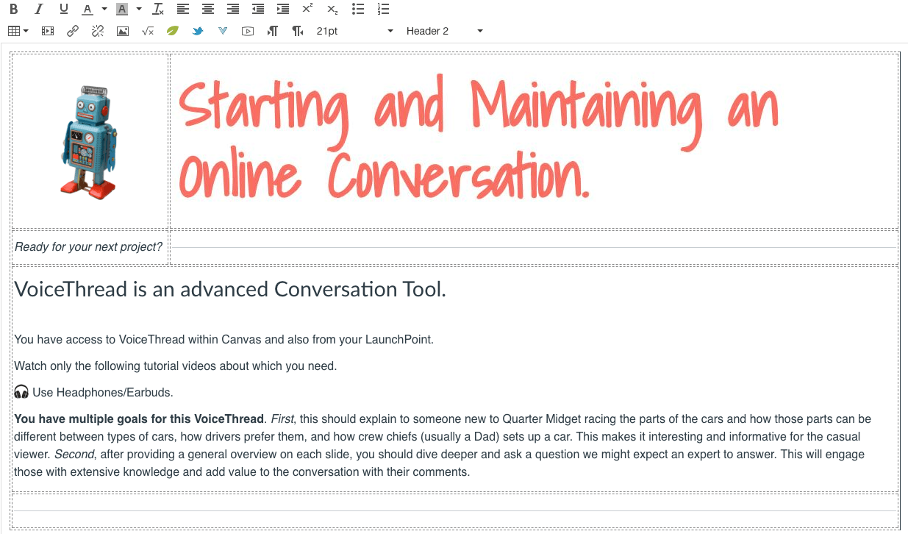Screen dimensions: 908x534
Task: Insert a hyperlink
Action: point(71,31)
